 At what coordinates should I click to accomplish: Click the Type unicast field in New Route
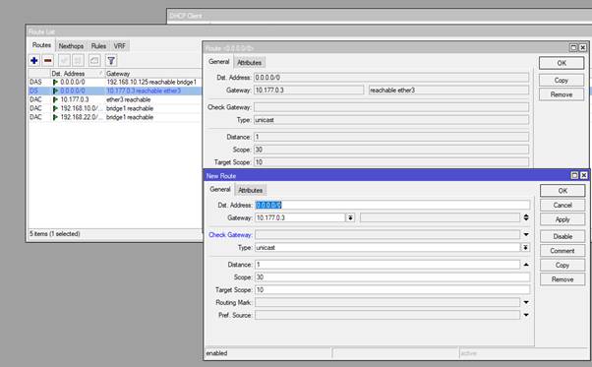(387, 248)
